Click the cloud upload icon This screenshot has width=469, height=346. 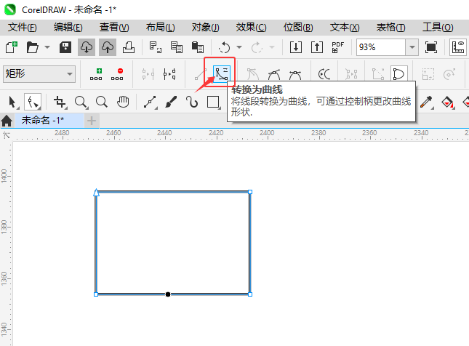click(x=108, y=47)
